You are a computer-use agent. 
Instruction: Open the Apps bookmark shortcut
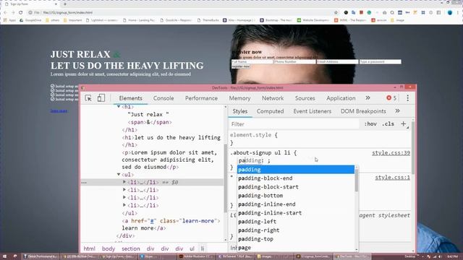point(9,20)
